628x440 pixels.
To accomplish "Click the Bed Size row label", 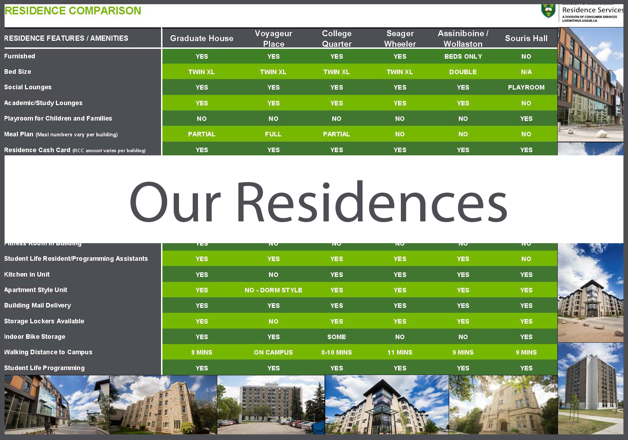I will click(x=18, y=72).
